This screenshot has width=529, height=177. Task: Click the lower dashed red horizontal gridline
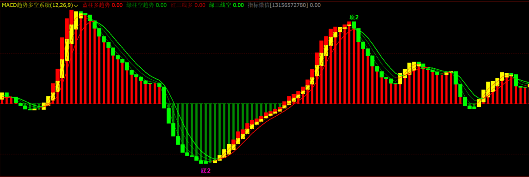coord(265,154)
